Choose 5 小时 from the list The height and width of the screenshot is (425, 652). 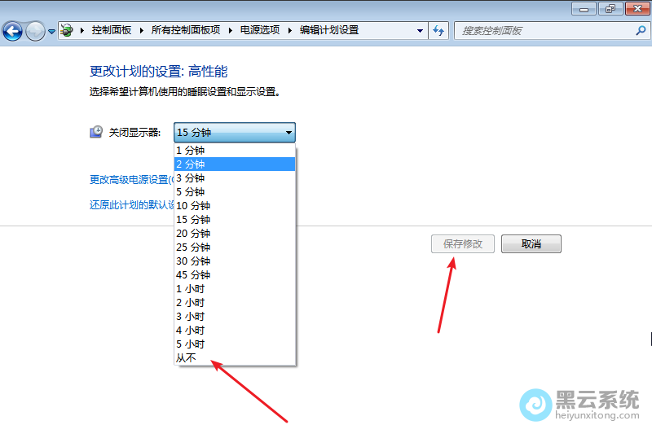[x=190, y=344]
